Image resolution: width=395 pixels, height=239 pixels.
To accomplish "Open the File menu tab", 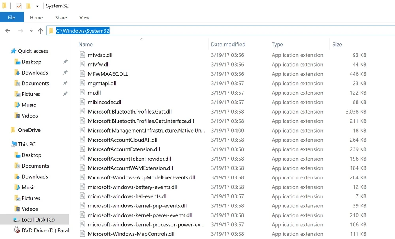I will pos(11,17).
